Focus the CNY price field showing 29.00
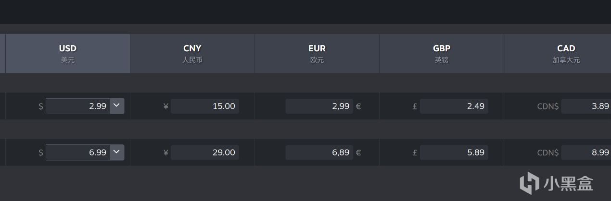 coord(205,153)
